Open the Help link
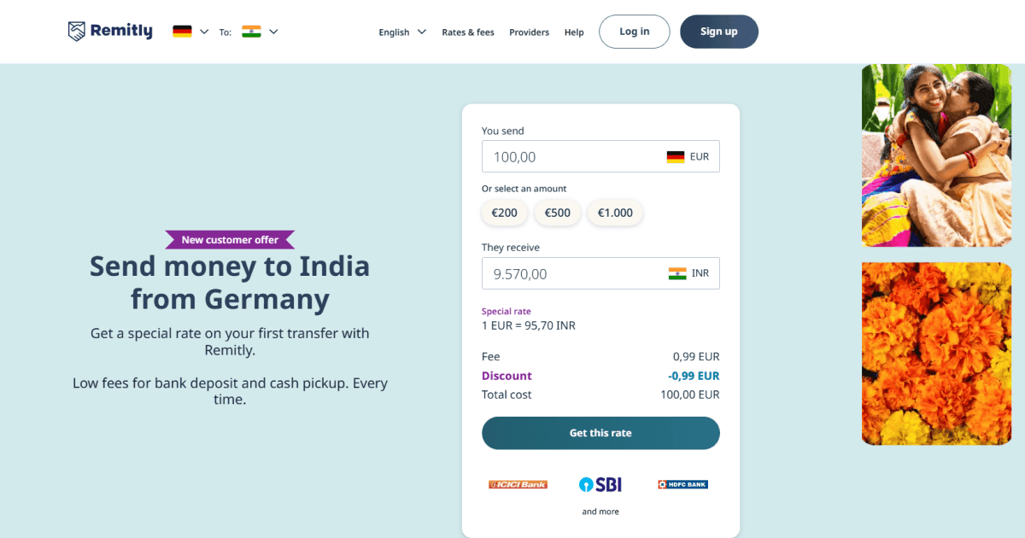The image size is (1025, 538). click(574, 32)
